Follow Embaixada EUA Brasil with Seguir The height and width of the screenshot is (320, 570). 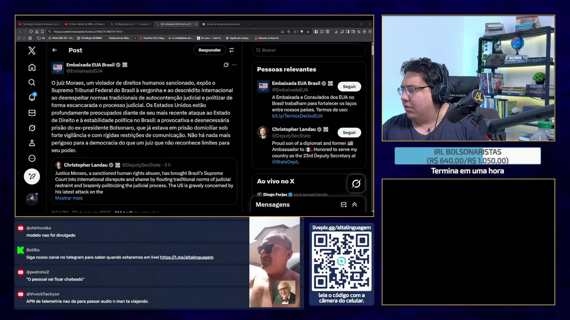click(349, 87)
